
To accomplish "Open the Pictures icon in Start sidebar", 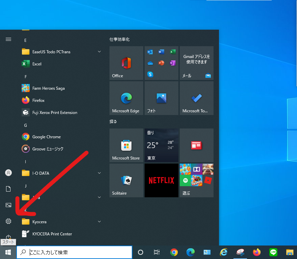I will click(x=8, y=205).
